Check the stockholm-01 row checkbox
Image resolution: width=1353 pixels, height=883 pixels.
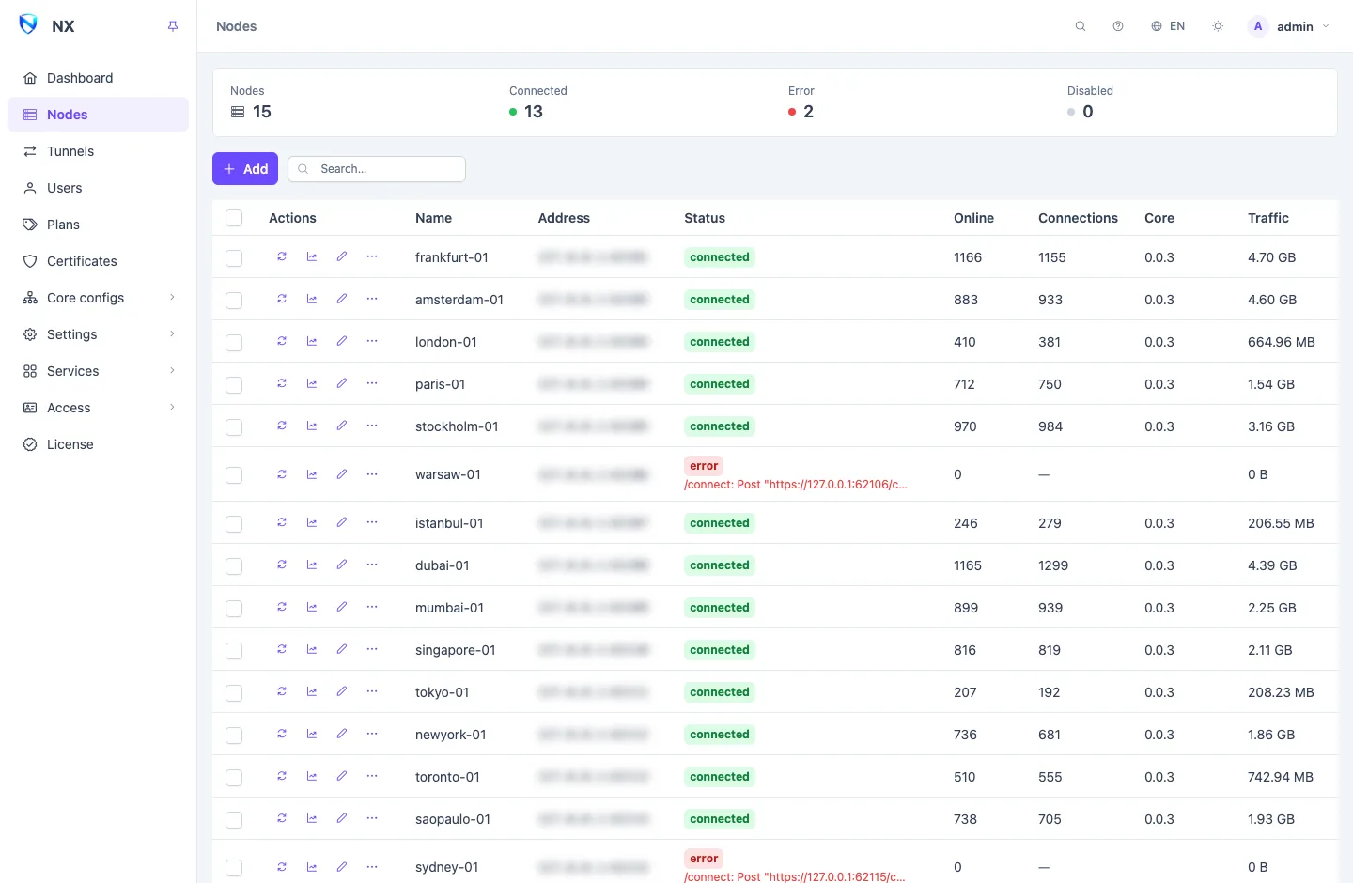[234, 427]
